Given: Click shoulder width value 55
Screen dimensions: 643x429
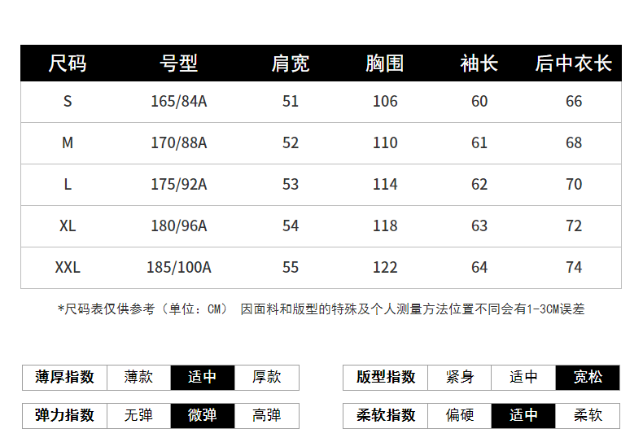Looking at the screenshot, I should tap(291, 267).
